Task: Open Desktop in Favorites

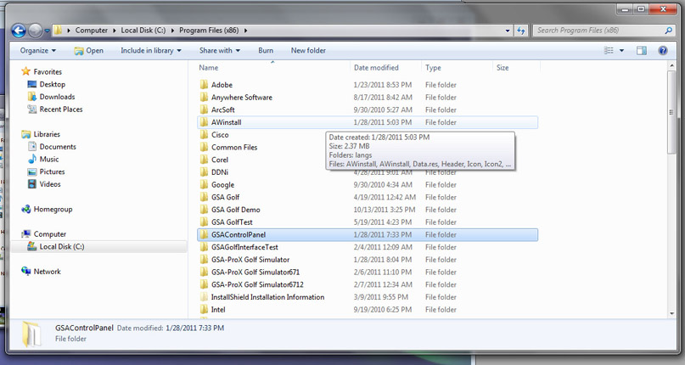Action: pyautogui.click(x=53, y=84)
